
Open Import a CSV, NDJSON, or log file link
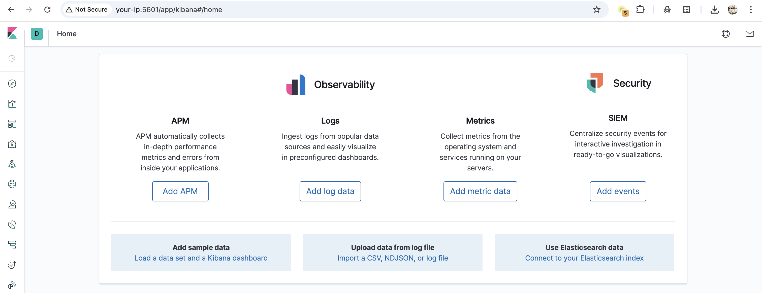[x=393, y=258]
